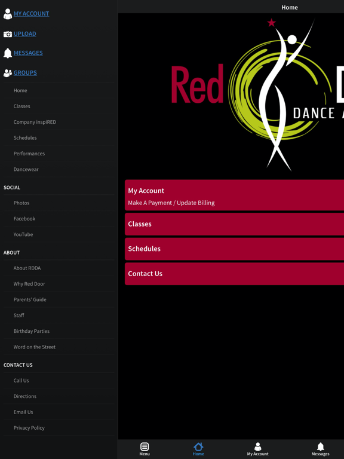Select Call Us under Contact Us
The width and height of the screenshot is (344, 459).
coord(59,381)
